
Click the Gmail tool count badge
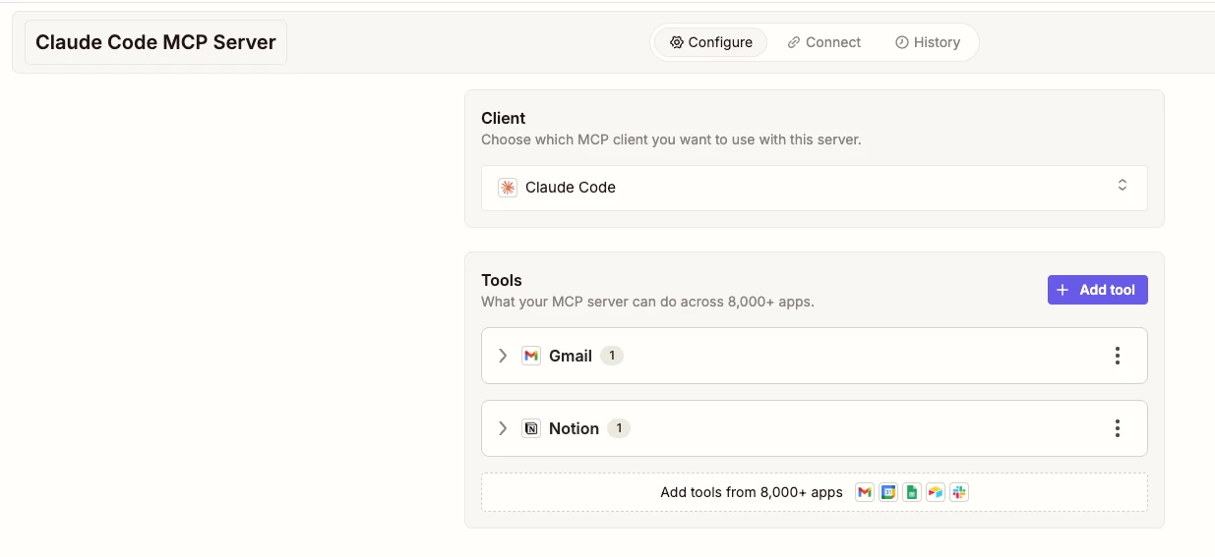(x=612, y=356)
